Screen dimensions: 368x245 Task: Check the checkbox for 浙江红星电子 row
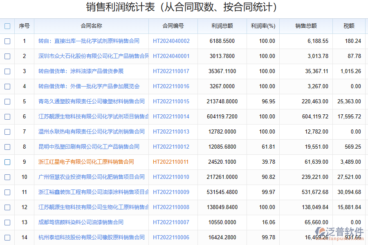[7, 162]
